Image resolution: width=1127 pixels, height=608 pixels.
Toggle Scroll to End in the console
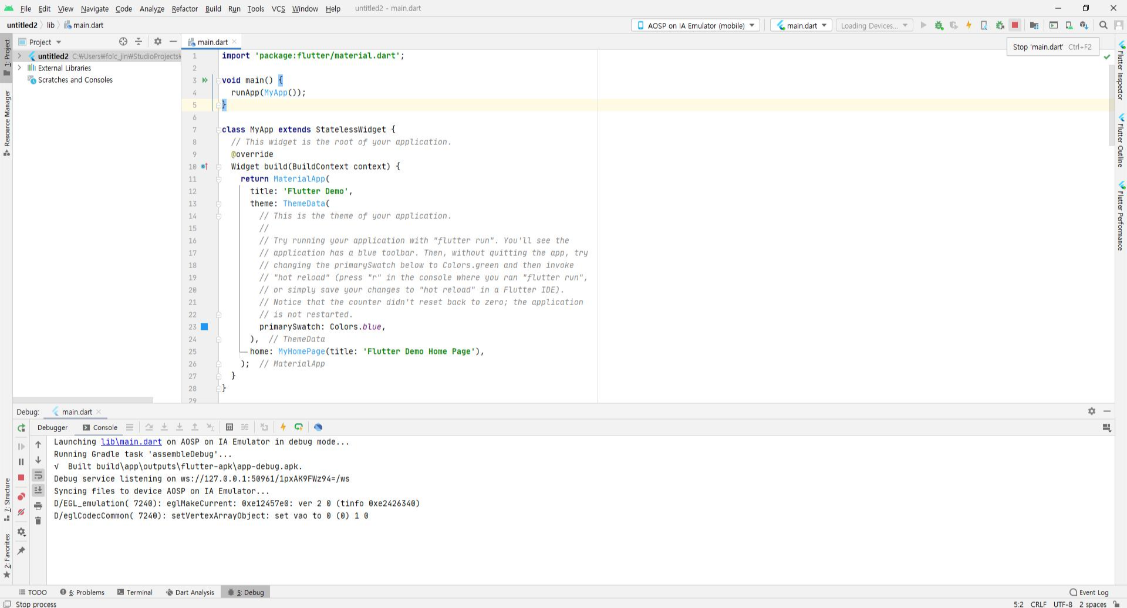tap(38, 490)
